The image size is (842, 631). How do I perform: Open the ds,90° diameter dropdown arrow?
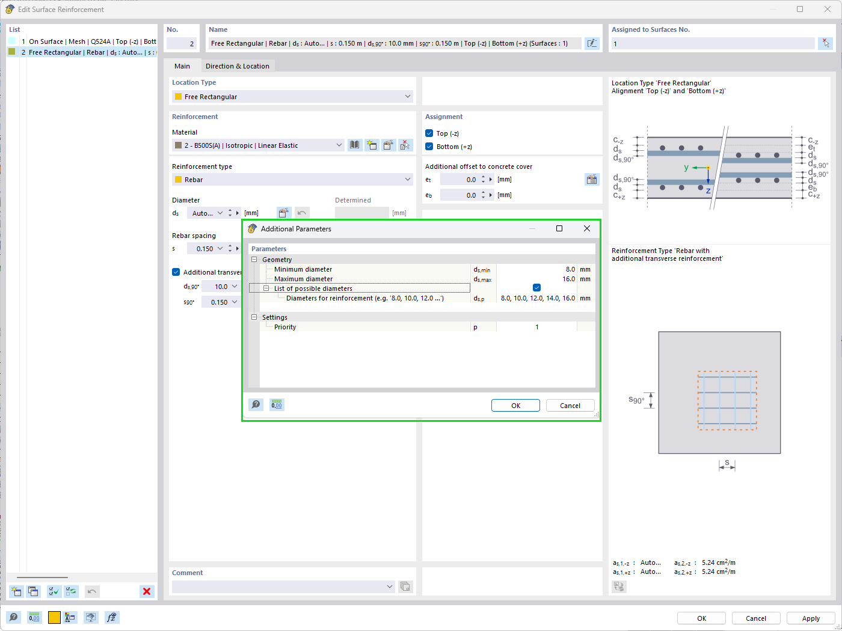click(235, 287)
